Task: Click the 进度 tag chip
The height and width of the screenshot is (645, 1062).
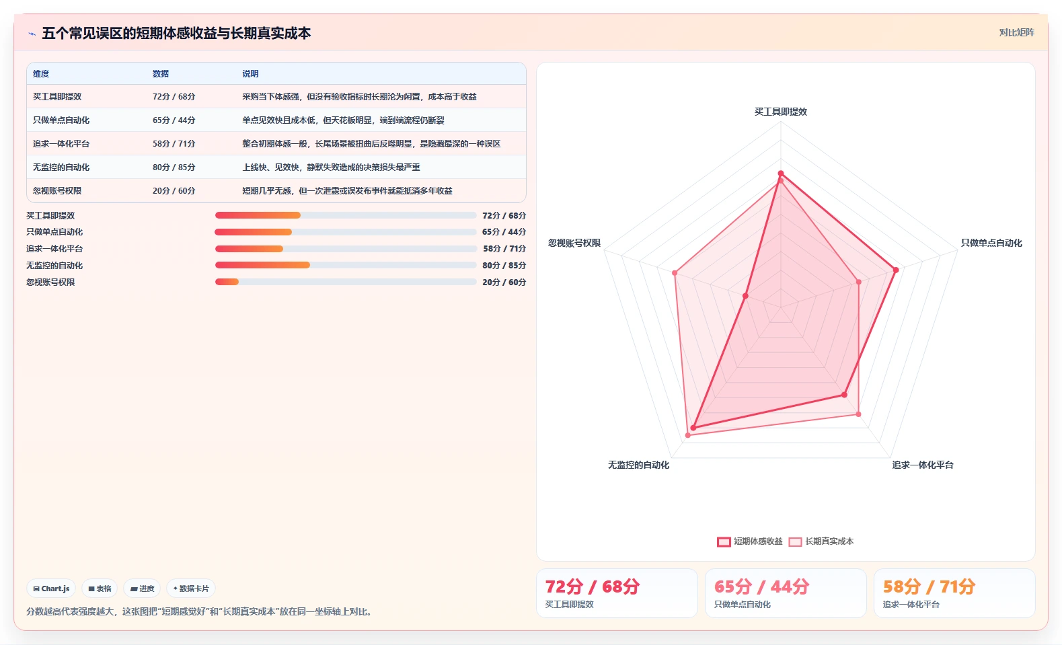Action: [142, 589]
